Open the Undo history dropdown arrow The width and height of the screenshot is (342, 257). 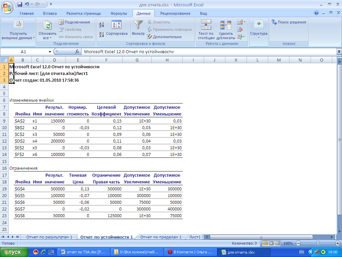tap(32, 4)
